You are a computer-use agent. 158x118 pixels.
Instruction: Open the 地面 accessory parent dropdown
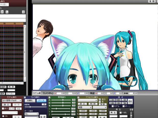[85, 107]
